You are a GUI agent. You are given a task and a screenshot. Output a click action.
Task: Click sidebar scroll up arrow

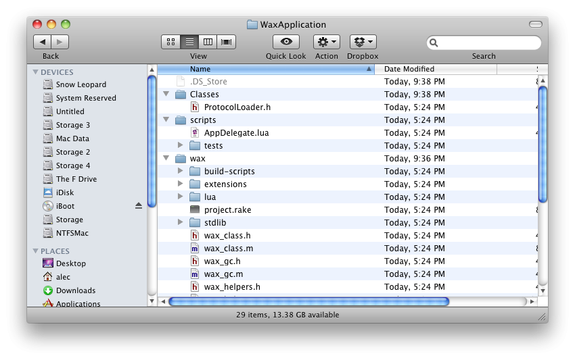(x=152, y=69)
